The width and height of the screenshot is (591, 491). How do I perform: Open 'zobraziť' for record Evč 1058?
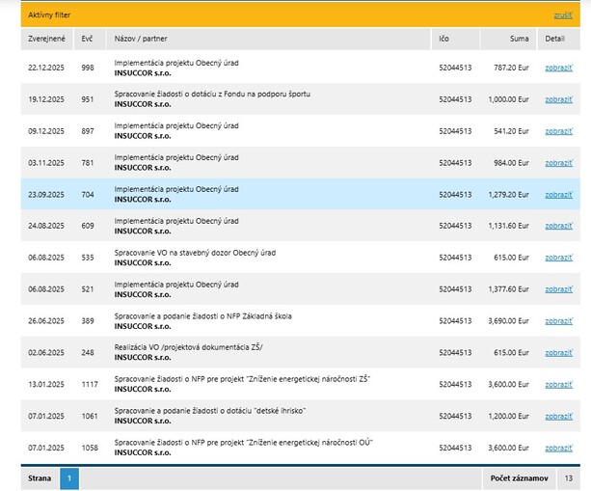558,448
